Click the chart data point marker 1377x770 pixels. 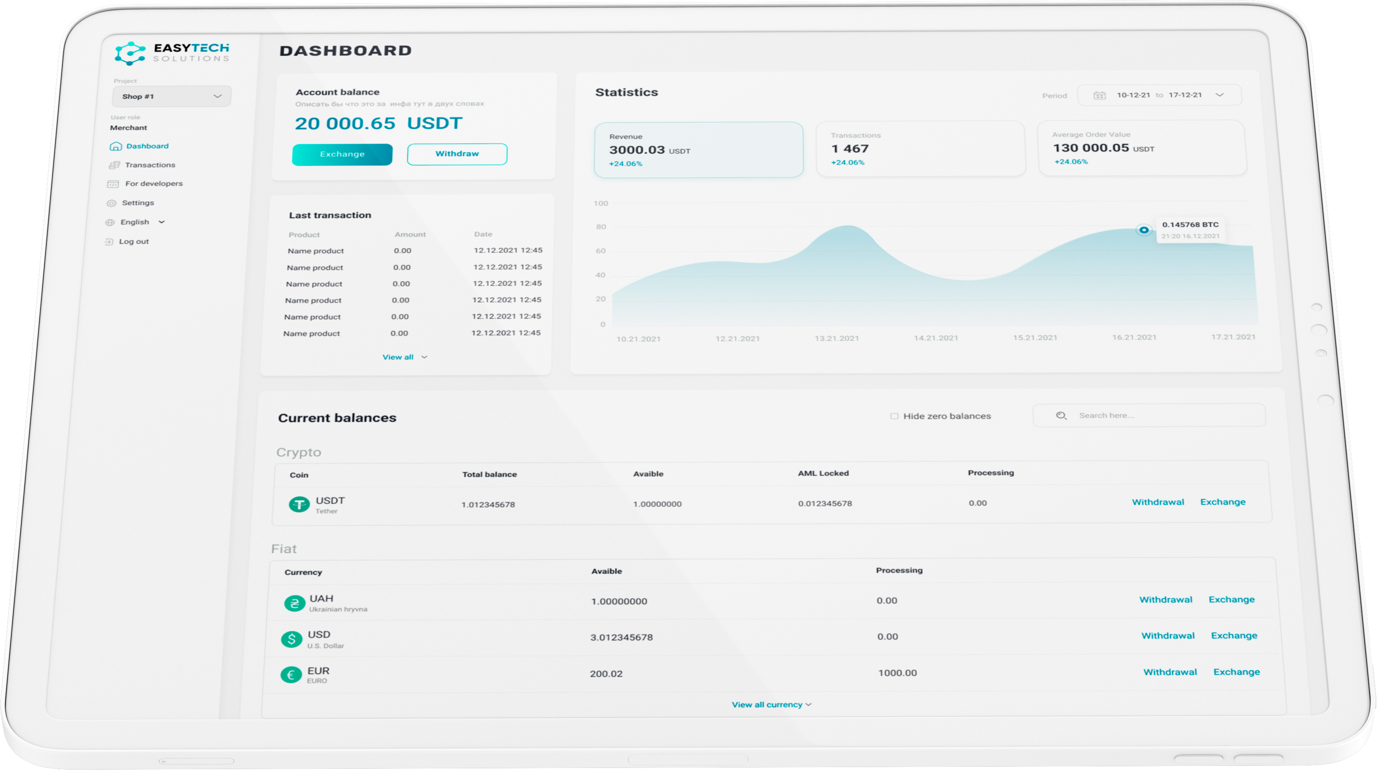(1144, 230)
